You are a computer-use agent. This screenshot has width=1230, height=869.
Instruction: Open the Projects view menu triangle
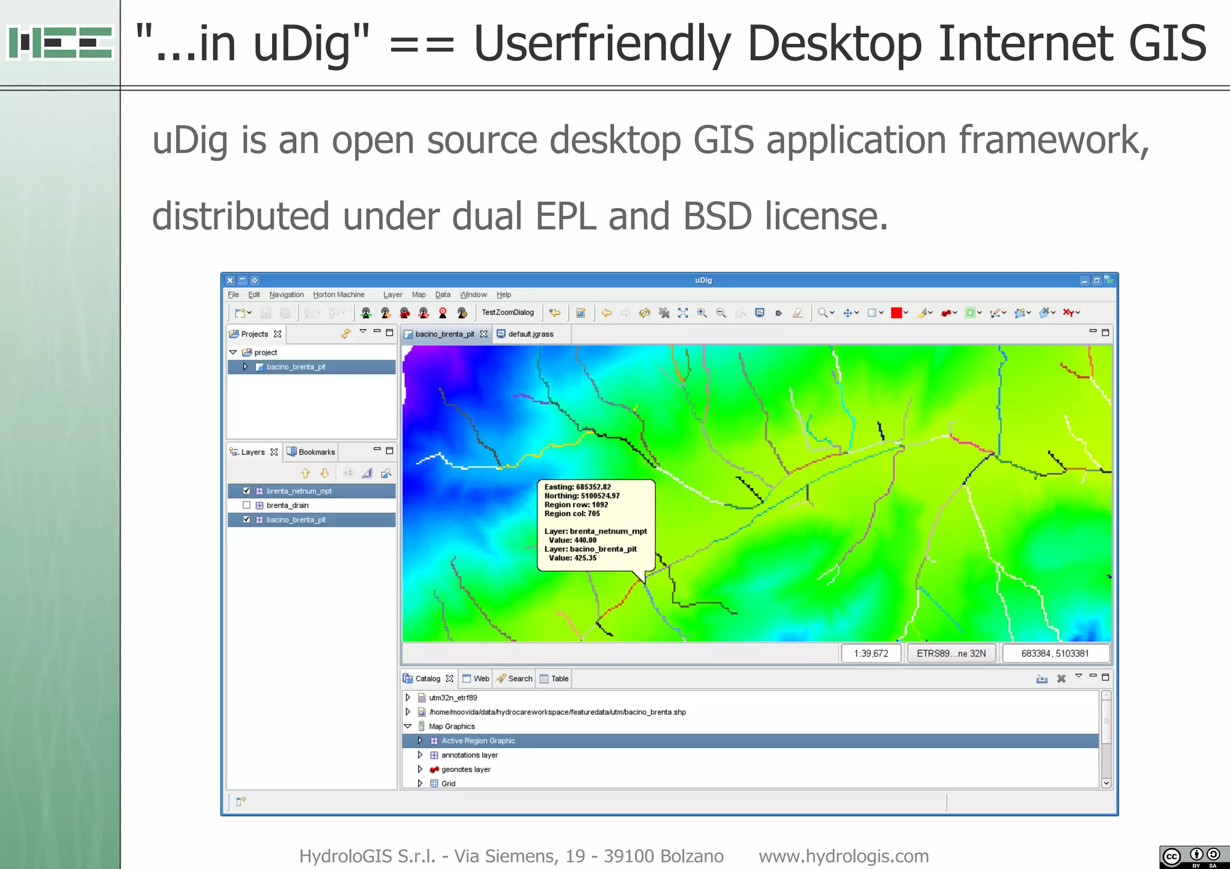(363, 331)
